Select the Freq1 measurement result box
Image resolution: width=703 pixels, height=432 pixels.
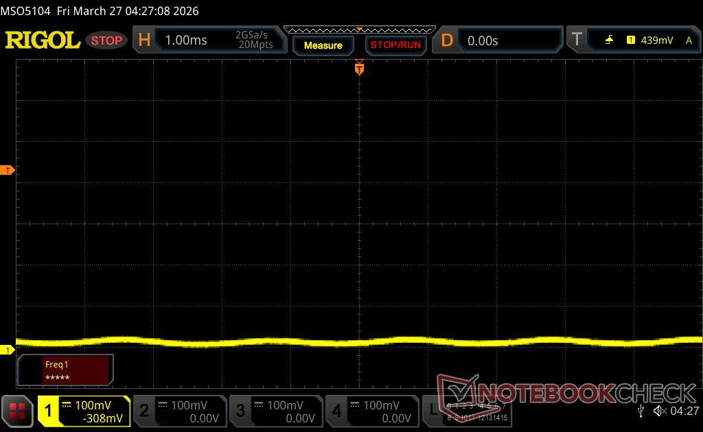click(66, 370)
